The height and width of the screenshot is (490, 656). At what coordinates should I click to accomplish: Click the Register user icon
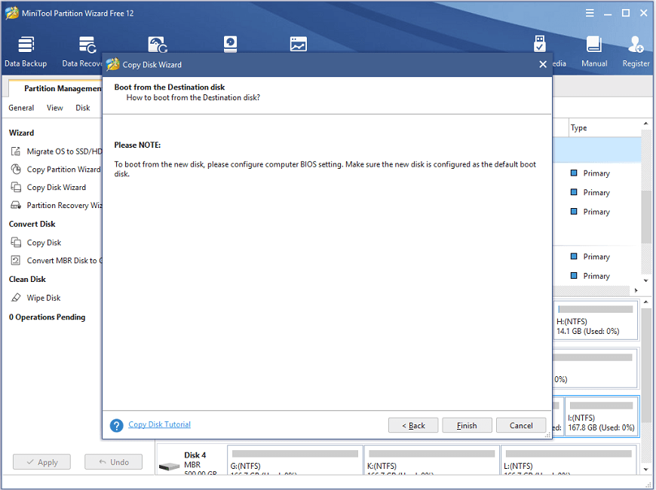point(636,44)
